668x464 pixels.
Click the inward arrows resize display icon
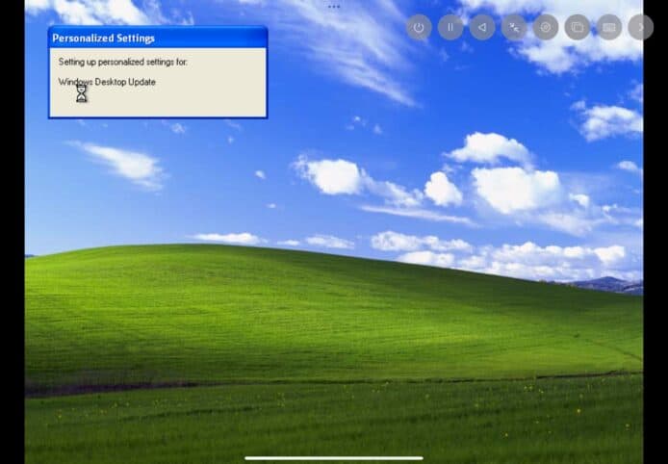[x=514, y=27]
